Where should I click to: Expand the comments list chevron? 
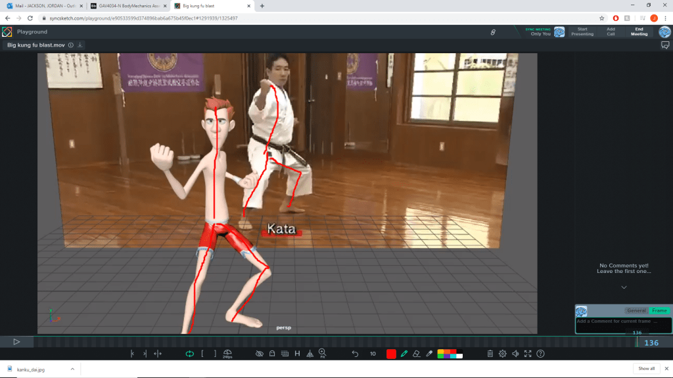624,287
